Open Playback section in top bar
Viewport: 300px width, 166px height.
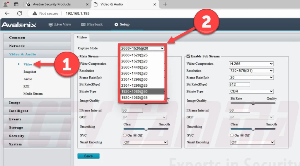[x=92, y=25]
